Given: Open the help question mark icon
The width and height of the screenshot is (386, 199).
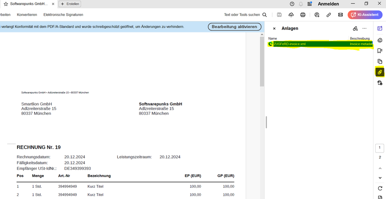Looking at the screenshot, I should point(292,4).
